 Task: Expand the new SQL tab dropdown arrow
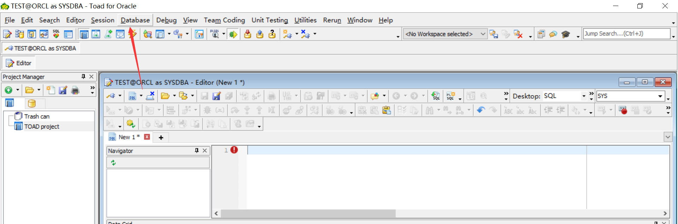tap(141, 96)
